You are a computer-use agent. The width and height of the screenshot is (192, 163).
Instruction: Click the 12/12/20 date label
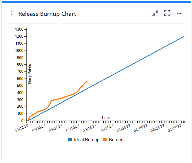(x=22, y=128)
